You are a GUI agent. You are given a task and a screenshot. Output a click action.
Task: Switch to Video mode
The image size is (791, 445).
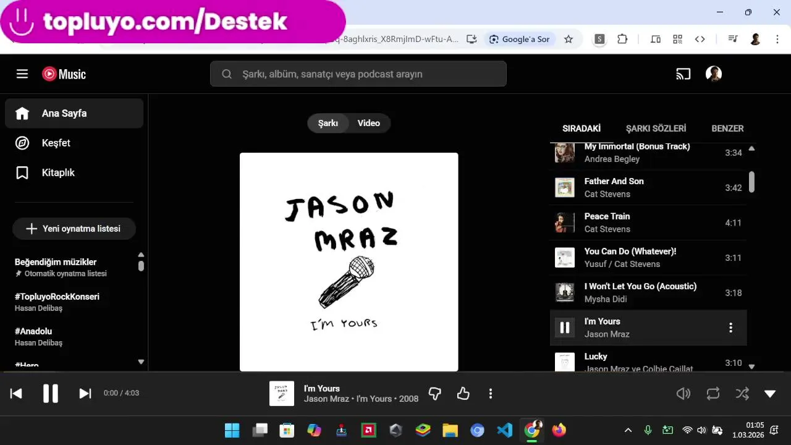369,123
